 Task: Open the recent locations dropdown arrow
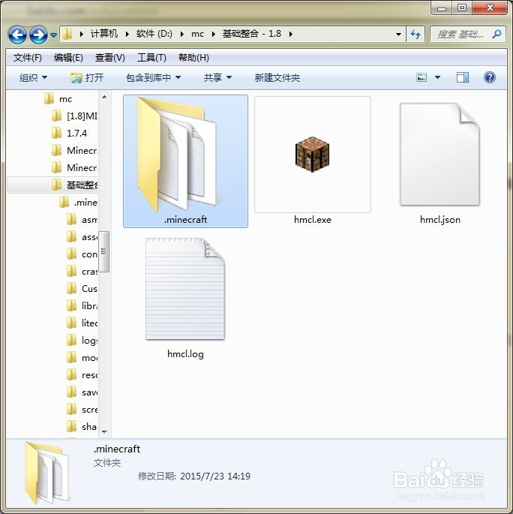(x=54, y=35)
